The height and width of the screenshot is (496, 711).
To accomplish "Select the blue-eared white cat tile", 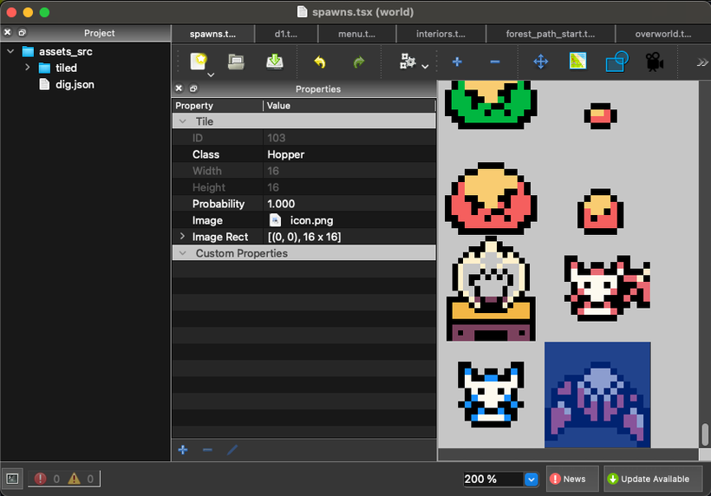I will [491, 395].
